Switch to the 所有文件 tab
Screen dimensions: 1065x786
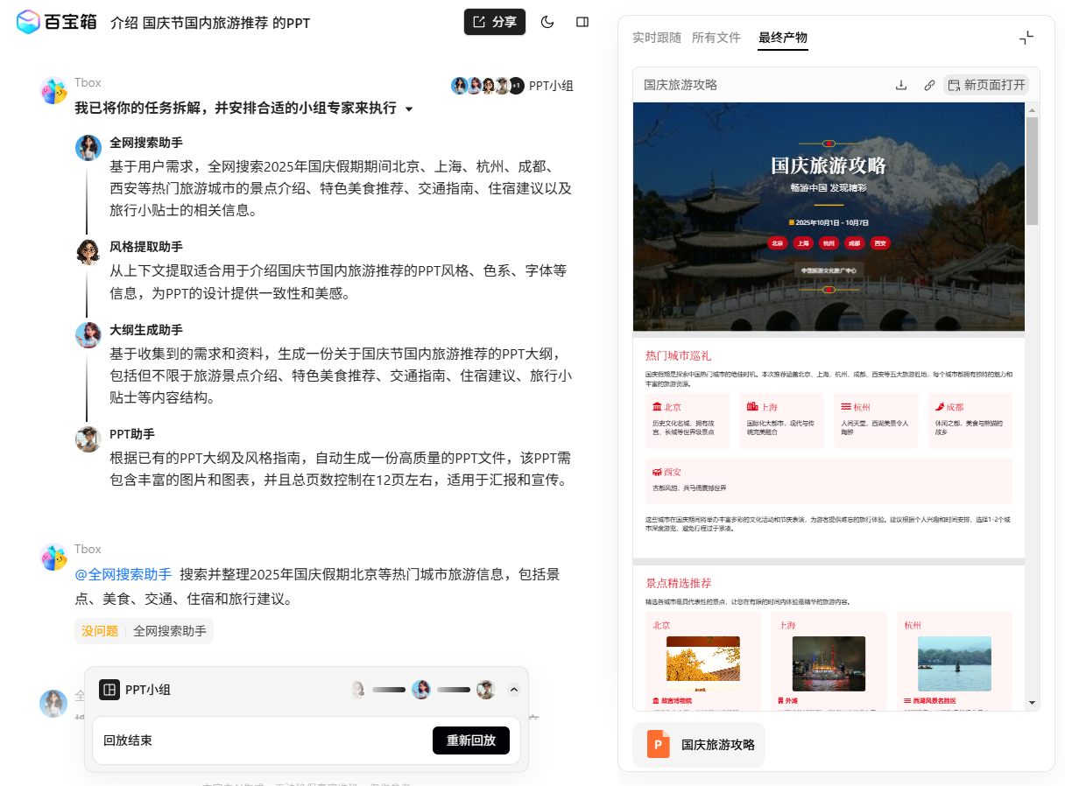click(x=716, y=38)
